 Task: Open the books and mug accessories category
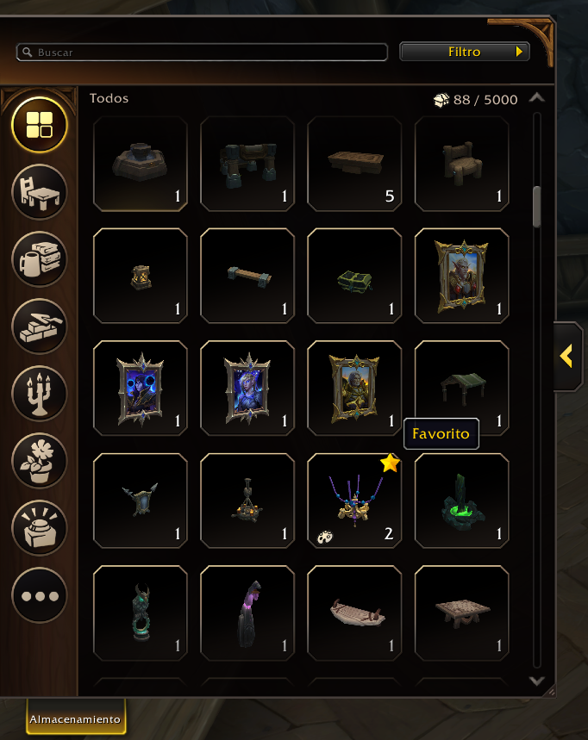[x=40, y=259]
